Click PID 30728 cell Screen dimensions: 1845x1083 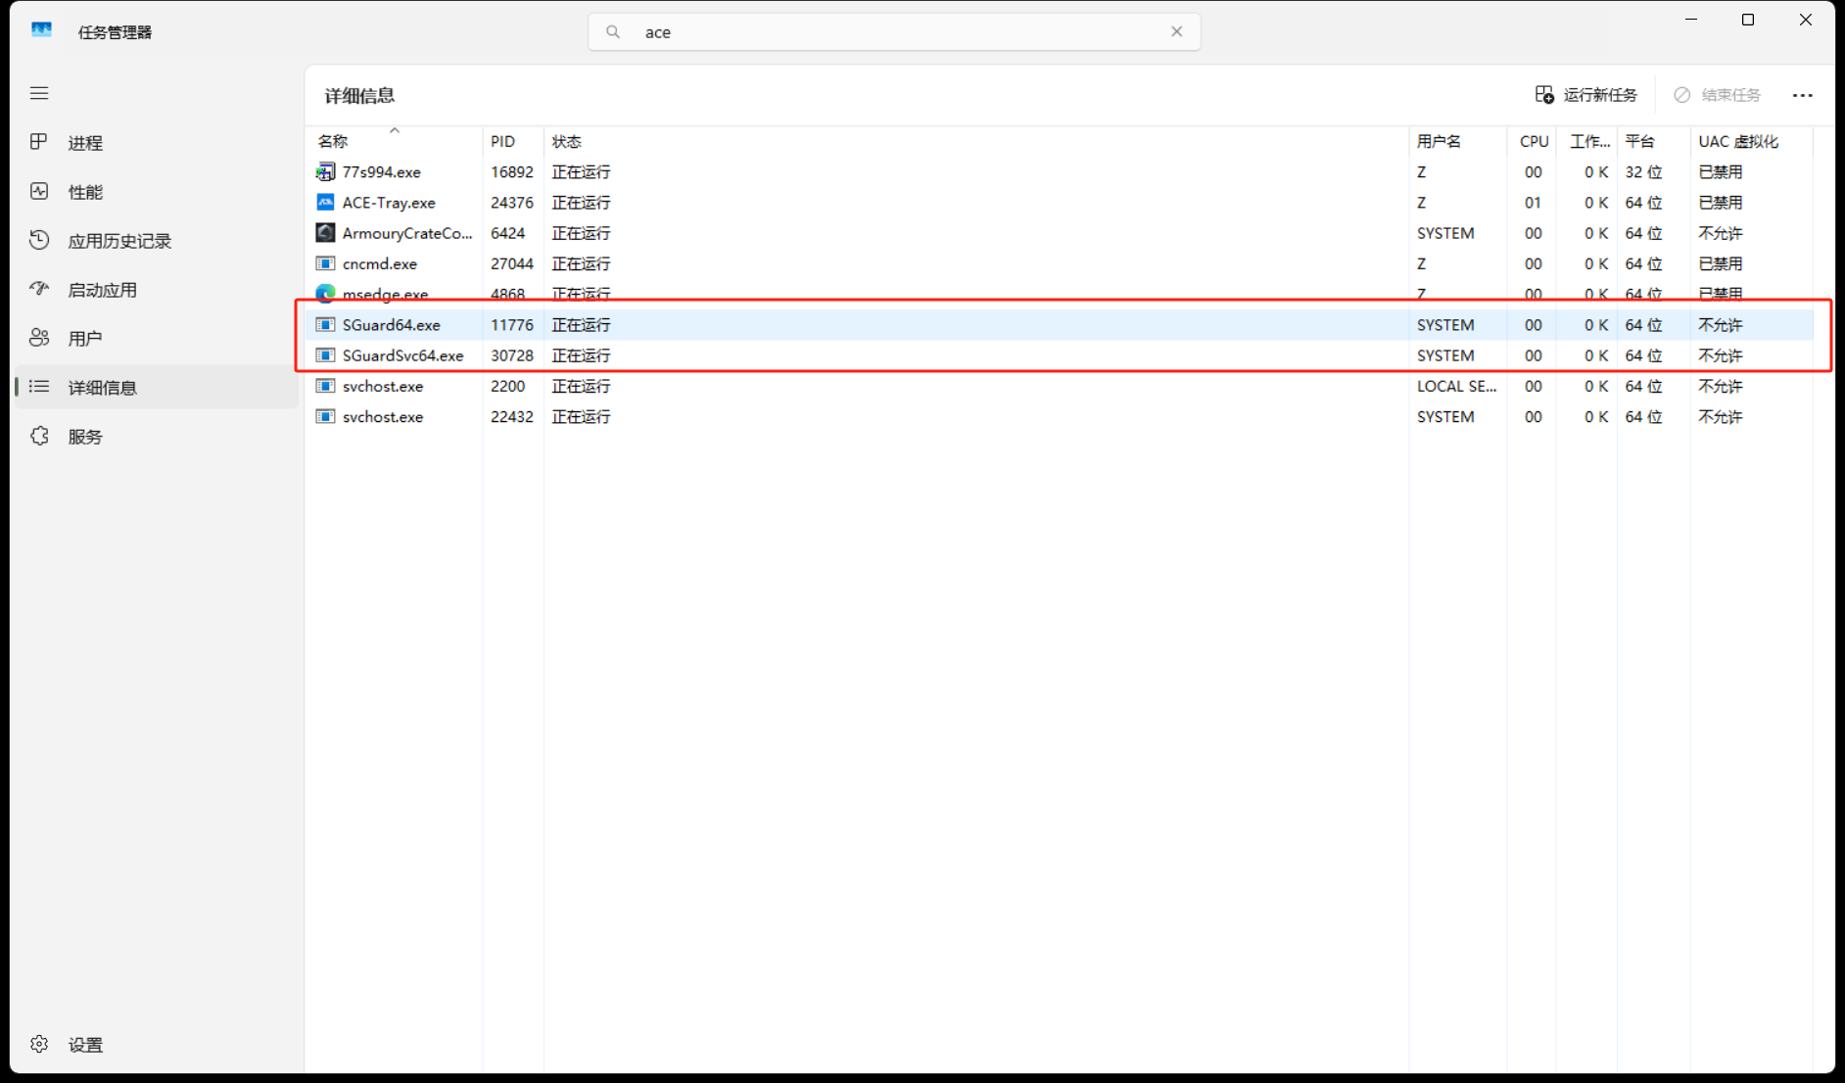(512, 355)
